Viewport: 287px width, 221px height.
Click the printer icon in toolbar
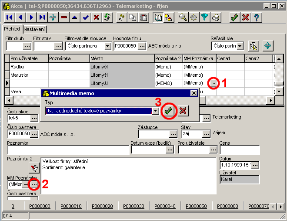click(216, 17)
